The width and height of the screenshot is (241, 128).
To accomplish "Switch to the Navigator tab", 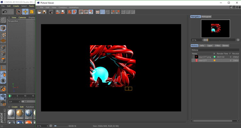I will pyautogui.click(x=195, y=17).
